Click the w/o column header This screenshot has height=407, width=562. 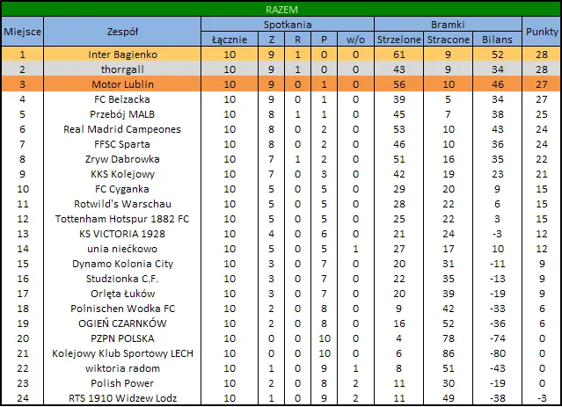pos(354,40)
